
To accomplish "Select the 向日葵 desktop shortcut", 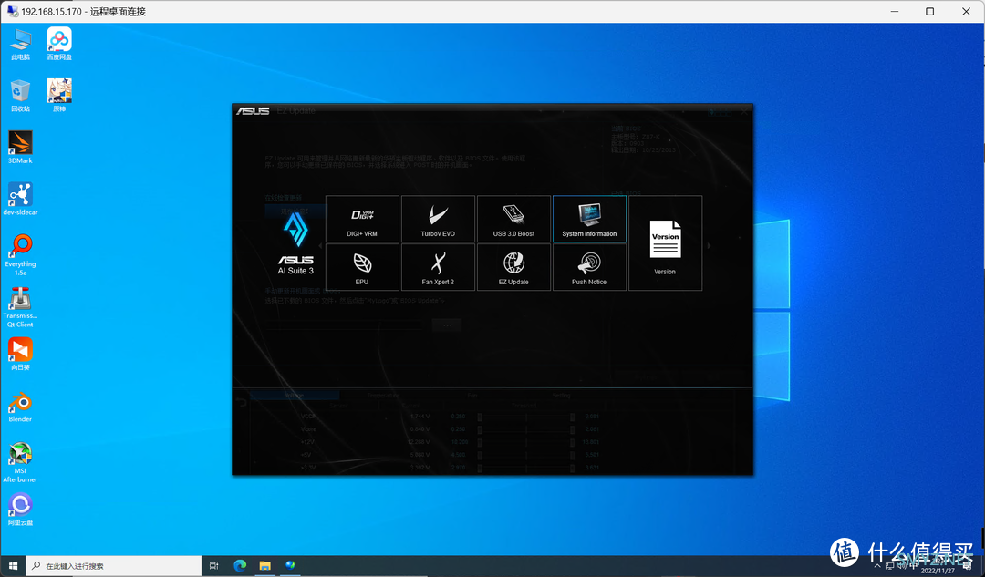I will [x=20, y=354].
